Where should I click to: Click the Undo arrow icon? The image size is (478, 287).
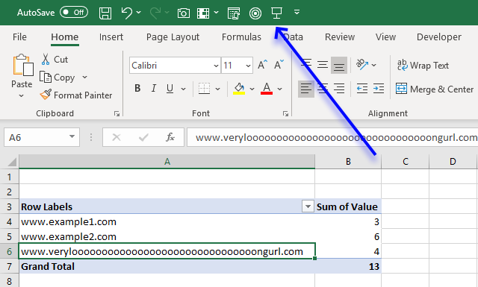[x=127, y=13]
